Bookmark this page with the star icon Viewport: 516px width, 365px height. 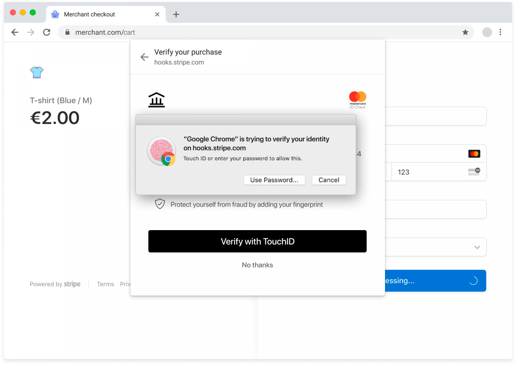coord(465,32)
